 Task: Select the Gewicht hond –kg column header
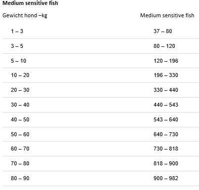pyautogui.click(x=25, y=15)
